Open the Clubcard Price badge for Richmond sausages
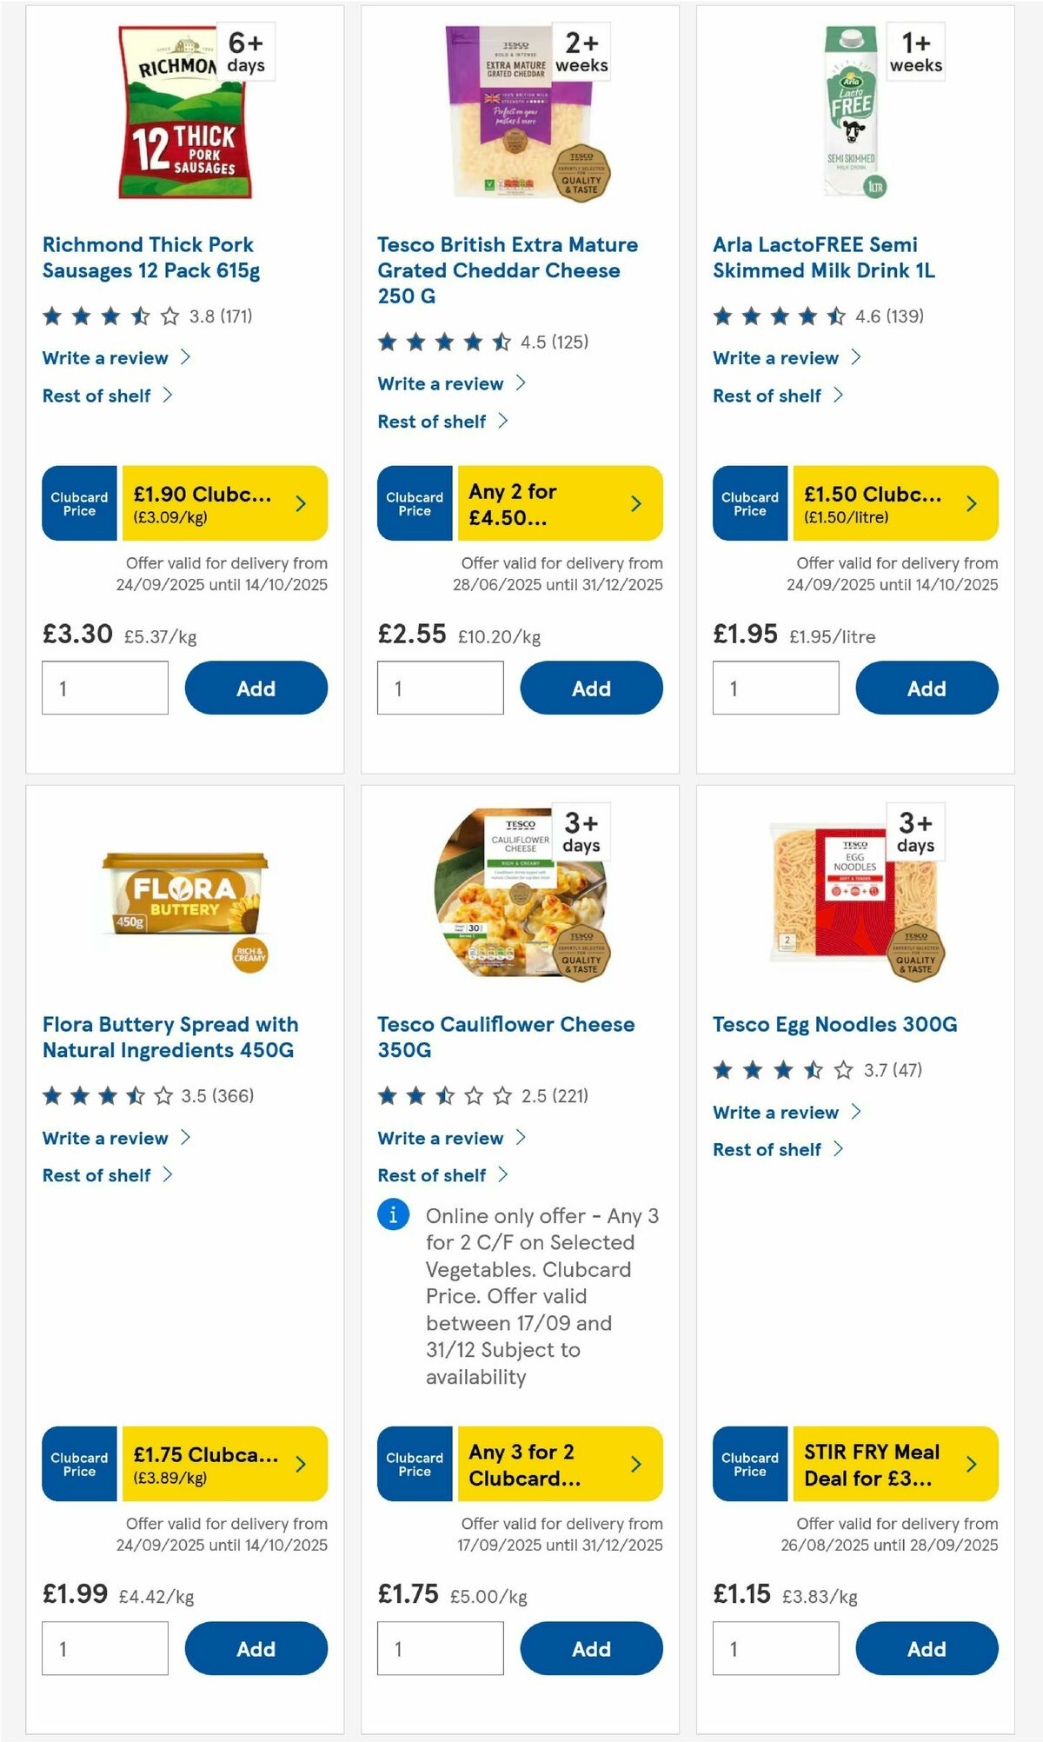Viewport: 1043px width, 1742px height. click(79, 502)
